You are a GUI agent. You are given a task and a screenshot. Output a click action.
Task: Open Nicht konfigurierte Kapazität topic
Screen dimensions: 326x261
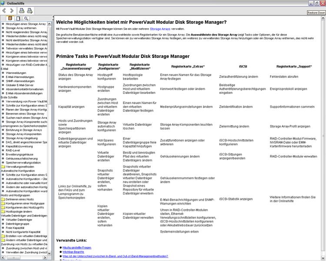click(x=23, y=232)
